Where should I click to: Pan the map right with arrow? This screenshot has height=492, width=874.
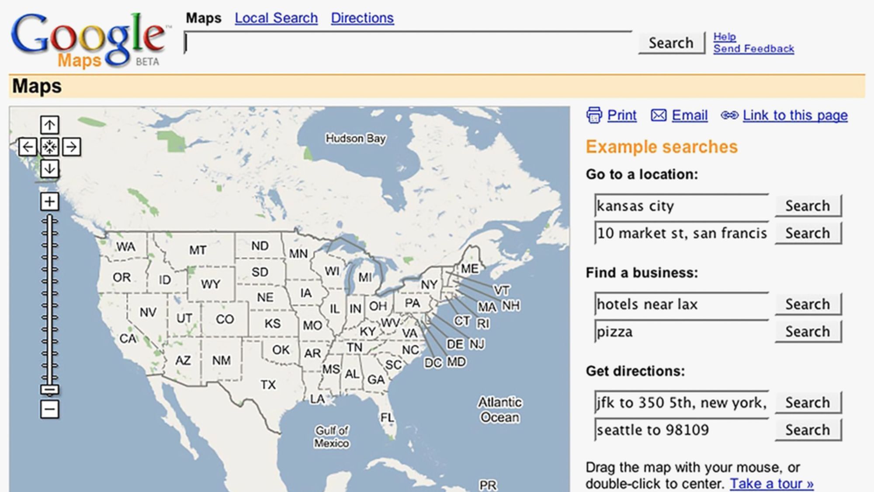[71, 147]
